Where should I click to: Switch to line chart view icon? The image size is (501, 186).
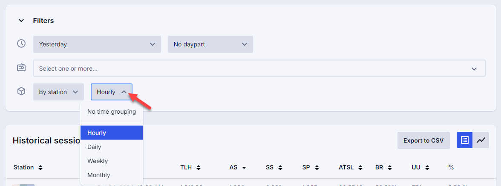pos(481,140)
